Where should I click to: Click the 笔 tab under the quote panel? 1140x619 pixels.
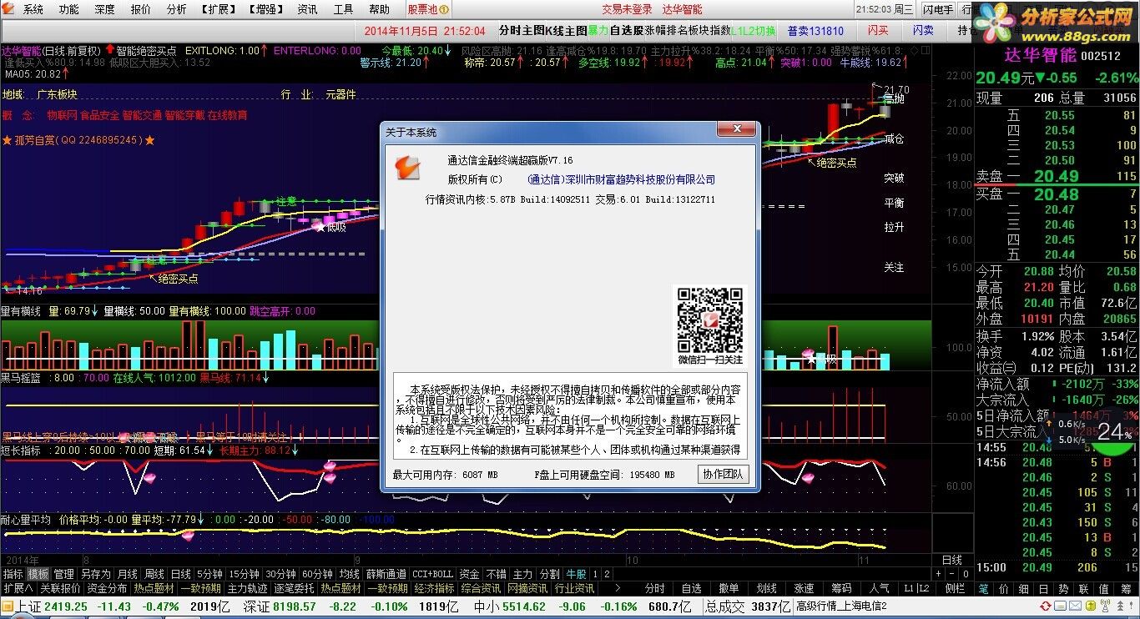point(983,588)
